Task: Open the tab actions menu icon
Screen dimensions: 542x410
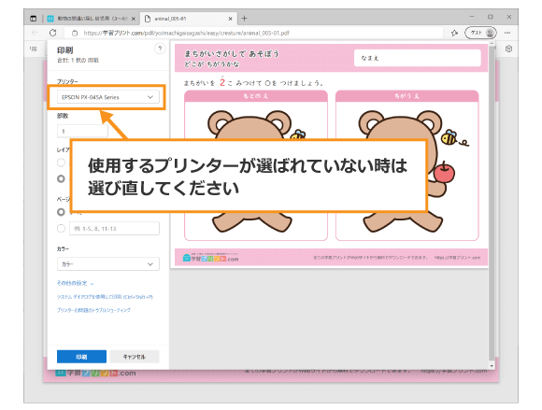Action: point(34,19)
